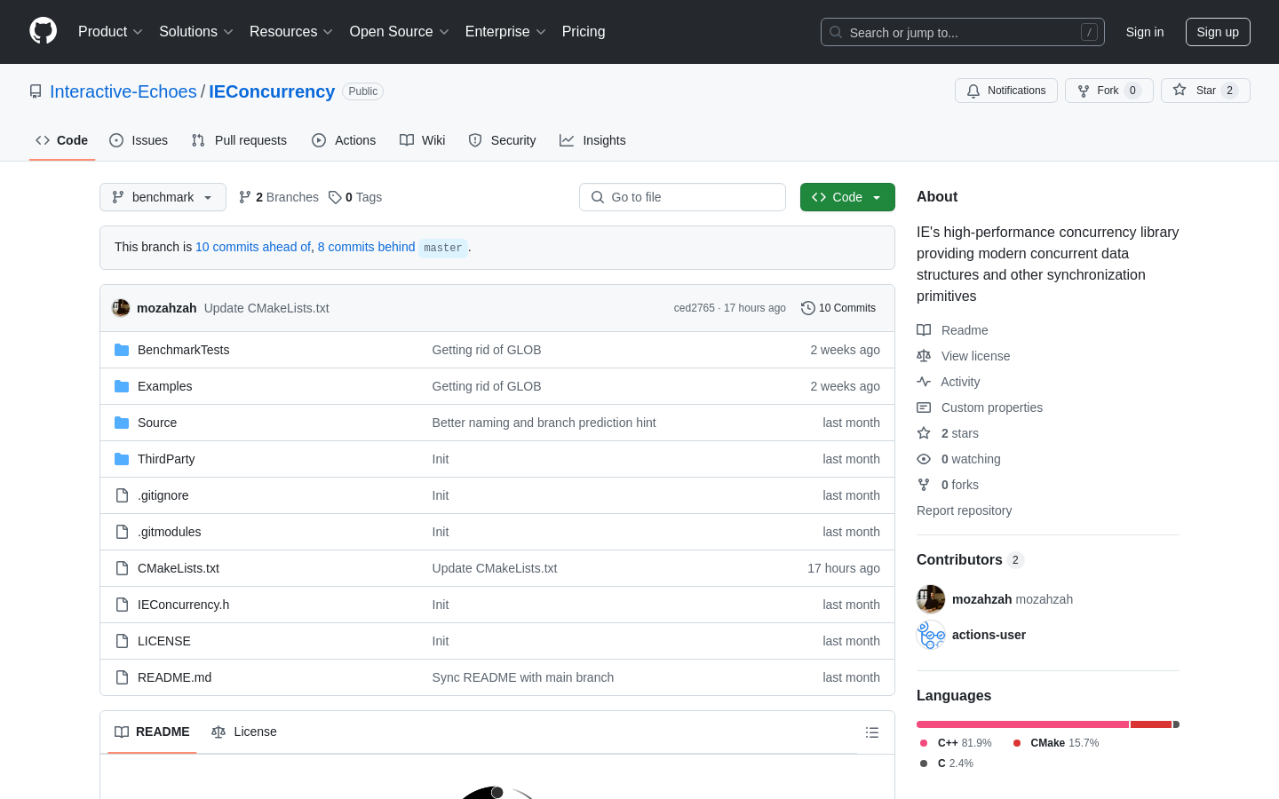
Task: Open the Update CMakeLists.txt commit message
Action: point(266,308)
